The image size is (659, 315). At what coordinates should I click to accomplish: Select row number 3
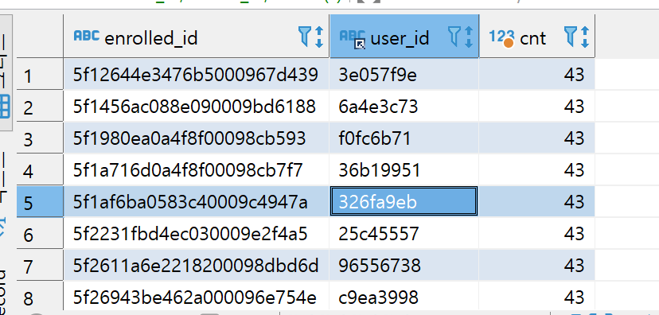coord(40,138)
